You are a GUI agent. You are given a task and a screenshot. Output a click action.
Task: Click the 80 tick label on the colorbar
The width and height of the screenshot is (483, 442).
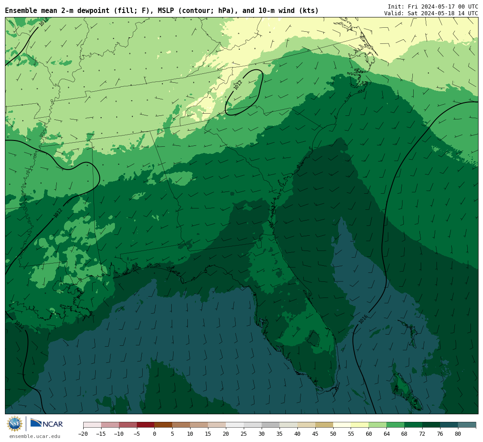(458, 433)
